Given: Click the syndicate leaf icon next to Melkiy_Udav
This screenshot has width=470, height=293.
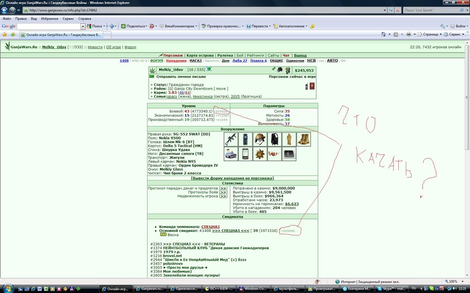Looking at the screenshot, I should pyautogui.click(x=152, y=70).
